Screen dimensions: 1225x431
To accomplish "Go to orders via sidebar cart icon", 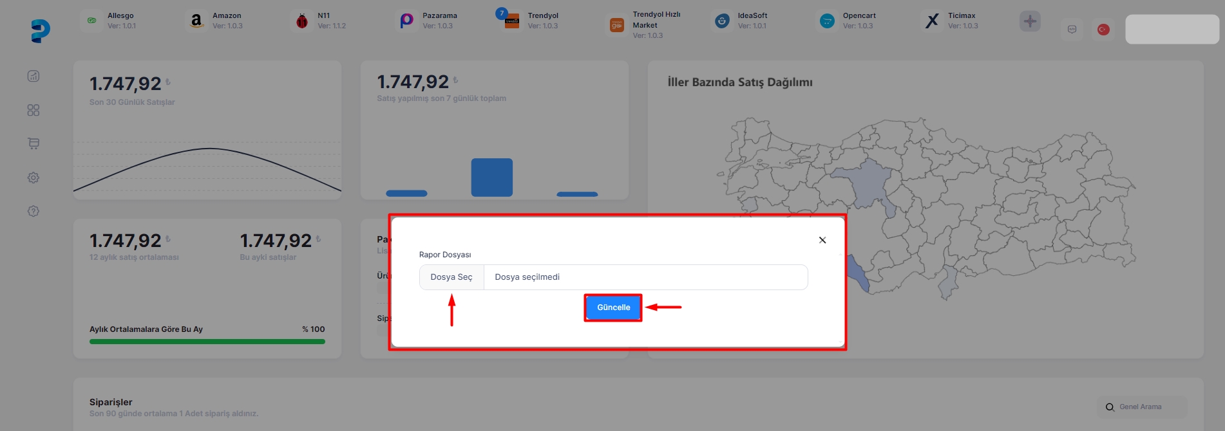I will tap(33, 143).
